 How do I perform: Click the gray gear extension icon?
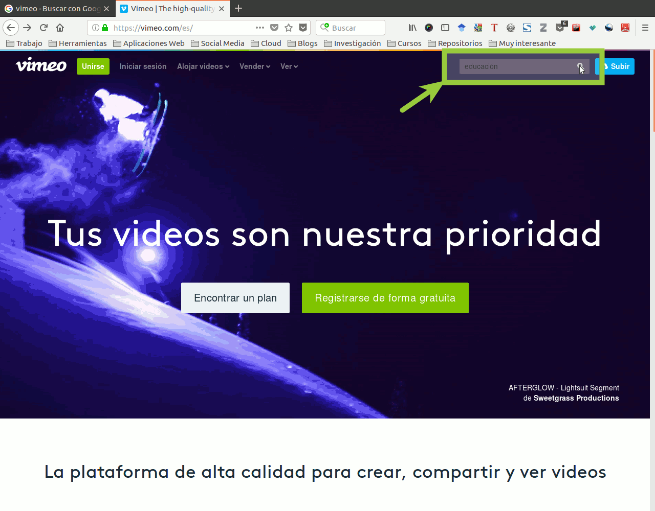[511, 28]
